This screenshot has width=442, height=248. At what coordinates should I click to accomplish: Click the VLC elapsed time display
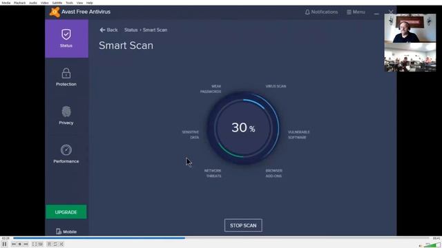tap(6, 238)
